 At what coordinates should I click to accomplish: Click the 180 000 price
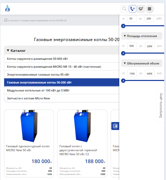tap(42, 161)
